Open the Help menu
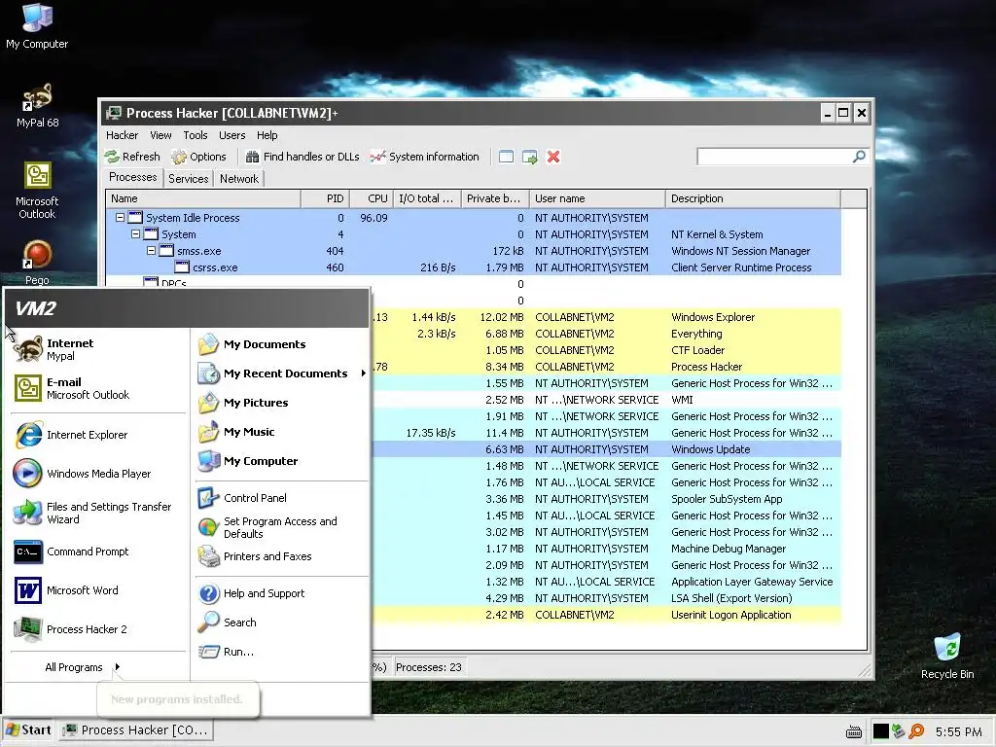The height and width of the screenshot is (747, 996). point(267,135)
